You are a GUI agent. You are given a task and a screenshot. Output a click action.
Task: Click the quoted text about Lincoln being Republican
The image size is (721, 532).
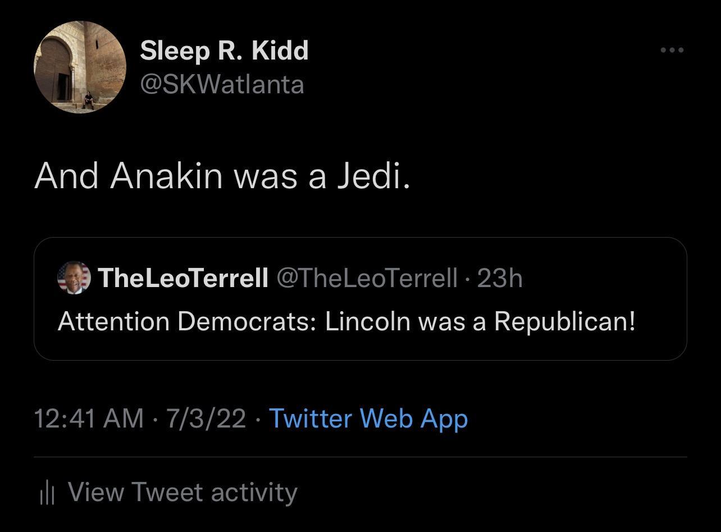click(x=346, y=321)
